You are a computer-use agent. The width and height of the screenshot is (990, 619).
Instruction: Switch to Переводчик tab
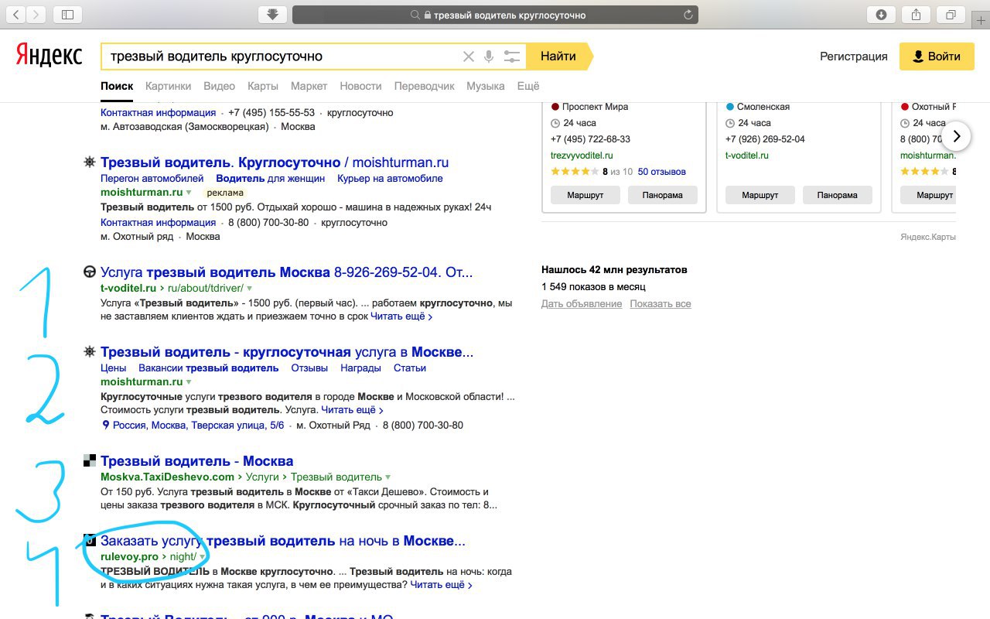click(425, 86)
